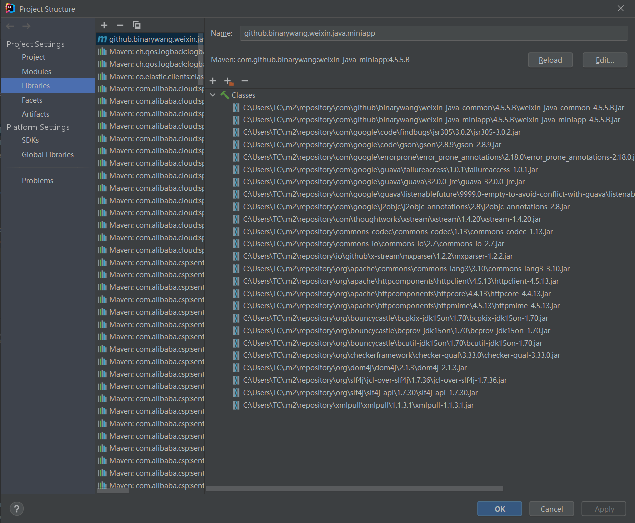
Task: Copy the selected library with copy icon
Action: [137, 25]
